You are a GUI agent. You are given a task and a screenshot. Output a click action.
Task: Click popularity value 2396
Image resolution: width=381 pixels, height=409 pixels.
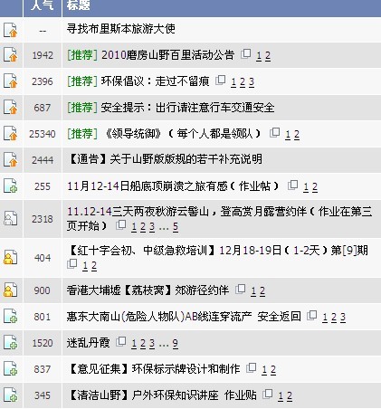pos(43,81)
